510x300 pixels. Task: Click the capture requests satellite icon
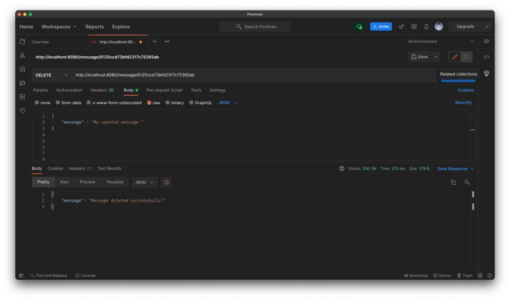(x=402, y=27)
